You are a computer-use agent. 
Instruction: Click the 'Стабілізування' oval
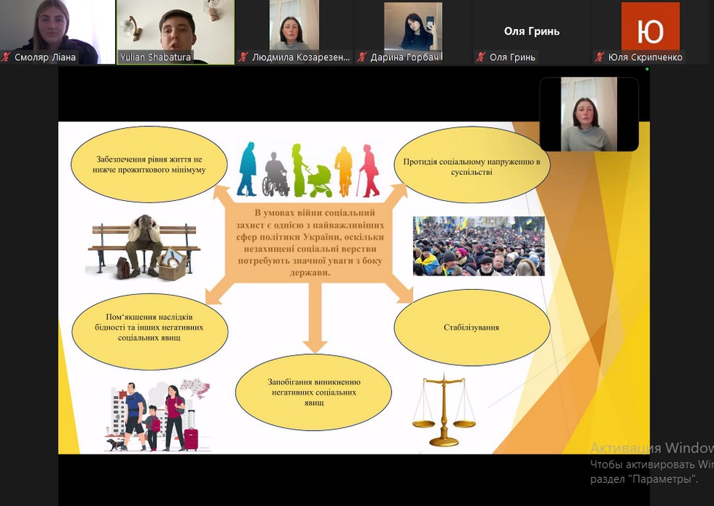(472, 327)
